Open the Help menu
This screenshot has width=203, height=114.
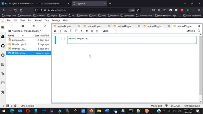(66, 20)
